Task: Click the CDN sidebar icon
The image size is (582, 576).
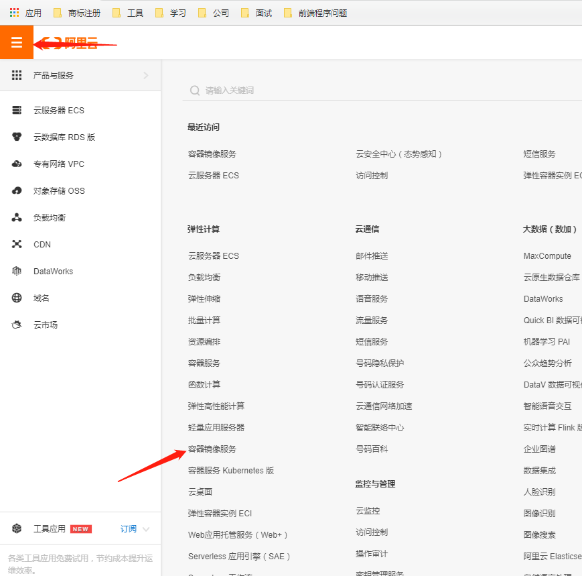Action: coord(17,244)
